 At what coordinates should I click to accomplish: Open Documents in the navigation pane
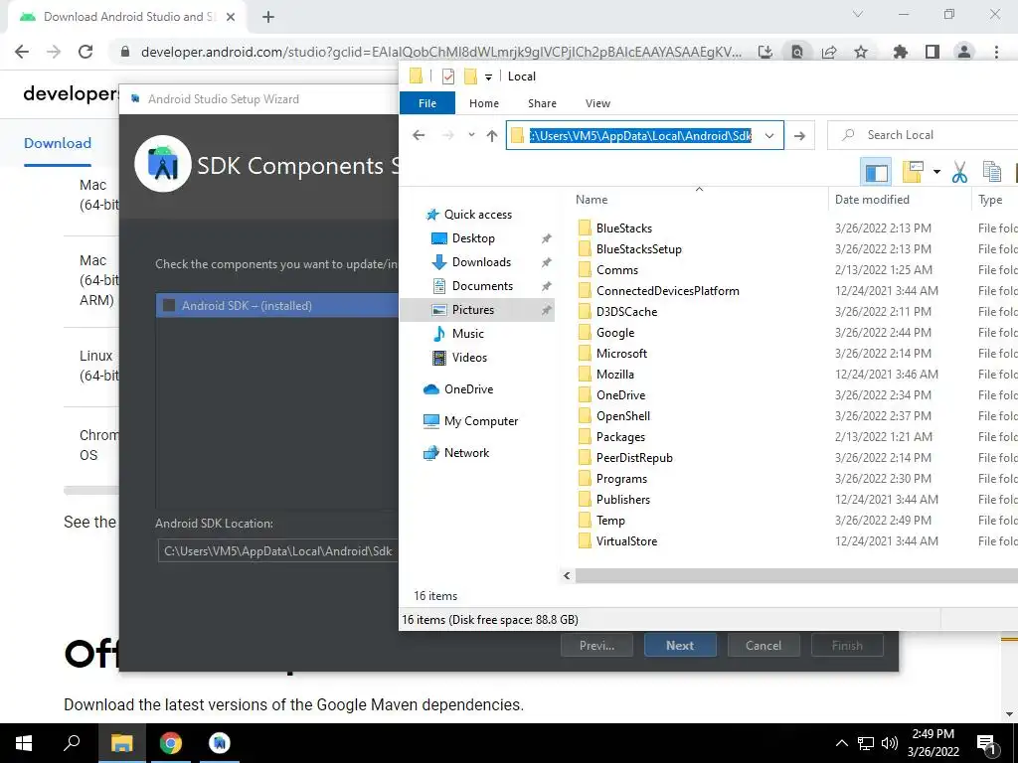coord(482,286)
